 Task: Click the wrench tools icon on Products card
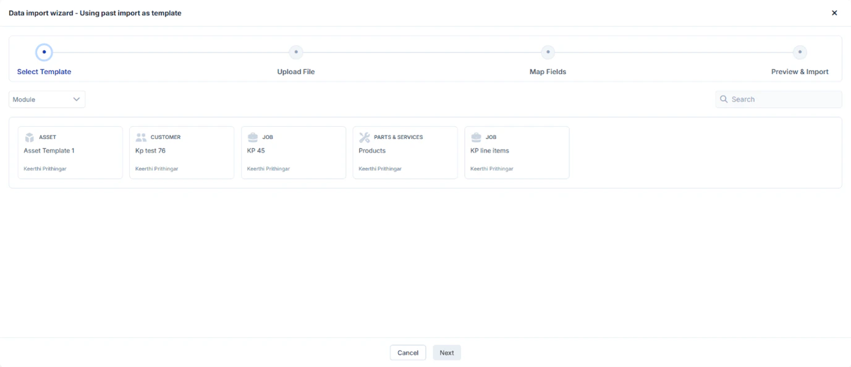tap(365, 137)
